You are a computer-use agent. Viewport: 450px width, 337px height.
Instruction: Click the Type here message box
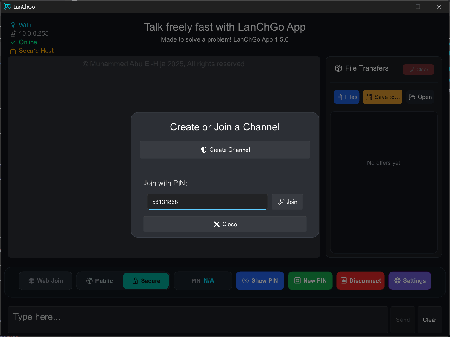coord(197,320)
